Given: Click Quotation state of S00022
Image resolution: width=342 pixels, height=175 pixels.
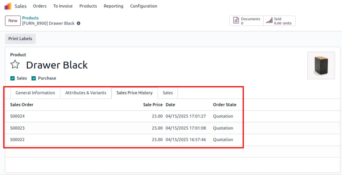Looking at the screenshot, I should click(x=223, y=139).
